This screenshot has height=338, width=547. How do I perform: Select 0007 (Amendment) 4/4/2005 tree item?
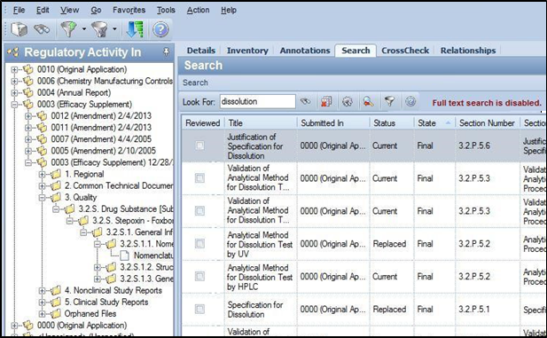[101, 139]
